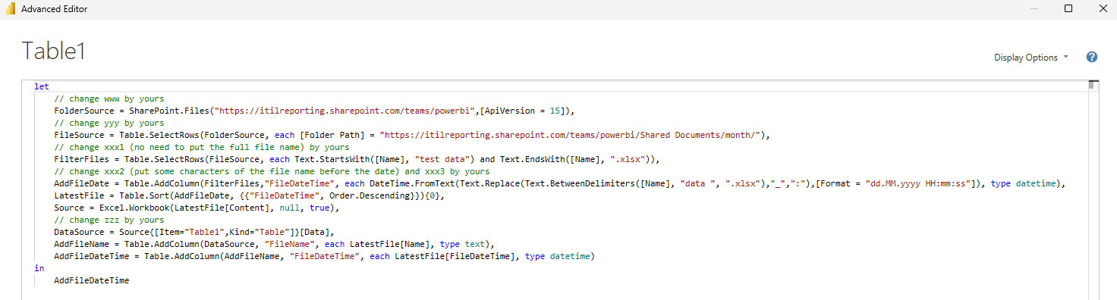The width and height of the screenshot is (1117, 300).
Task: Place cursor on the 'let' keyword line
Action: pyautogui.click(x=42, y=86)
